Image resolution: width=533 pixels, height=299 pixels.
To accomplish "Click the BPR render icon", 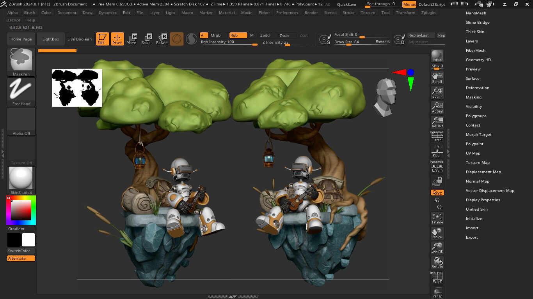I will [x=437, y=55].
